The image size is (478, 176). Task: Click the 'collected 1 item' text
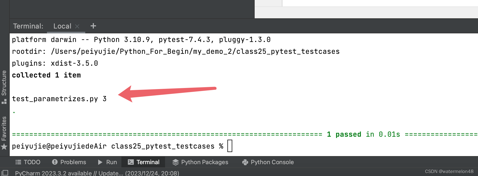tap(46, 75)
